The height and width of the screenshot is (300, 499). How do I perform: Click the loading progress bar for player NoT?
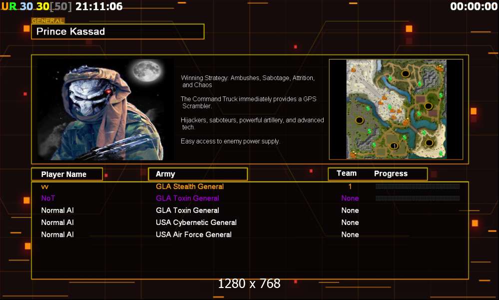click(x=417, y=198)
